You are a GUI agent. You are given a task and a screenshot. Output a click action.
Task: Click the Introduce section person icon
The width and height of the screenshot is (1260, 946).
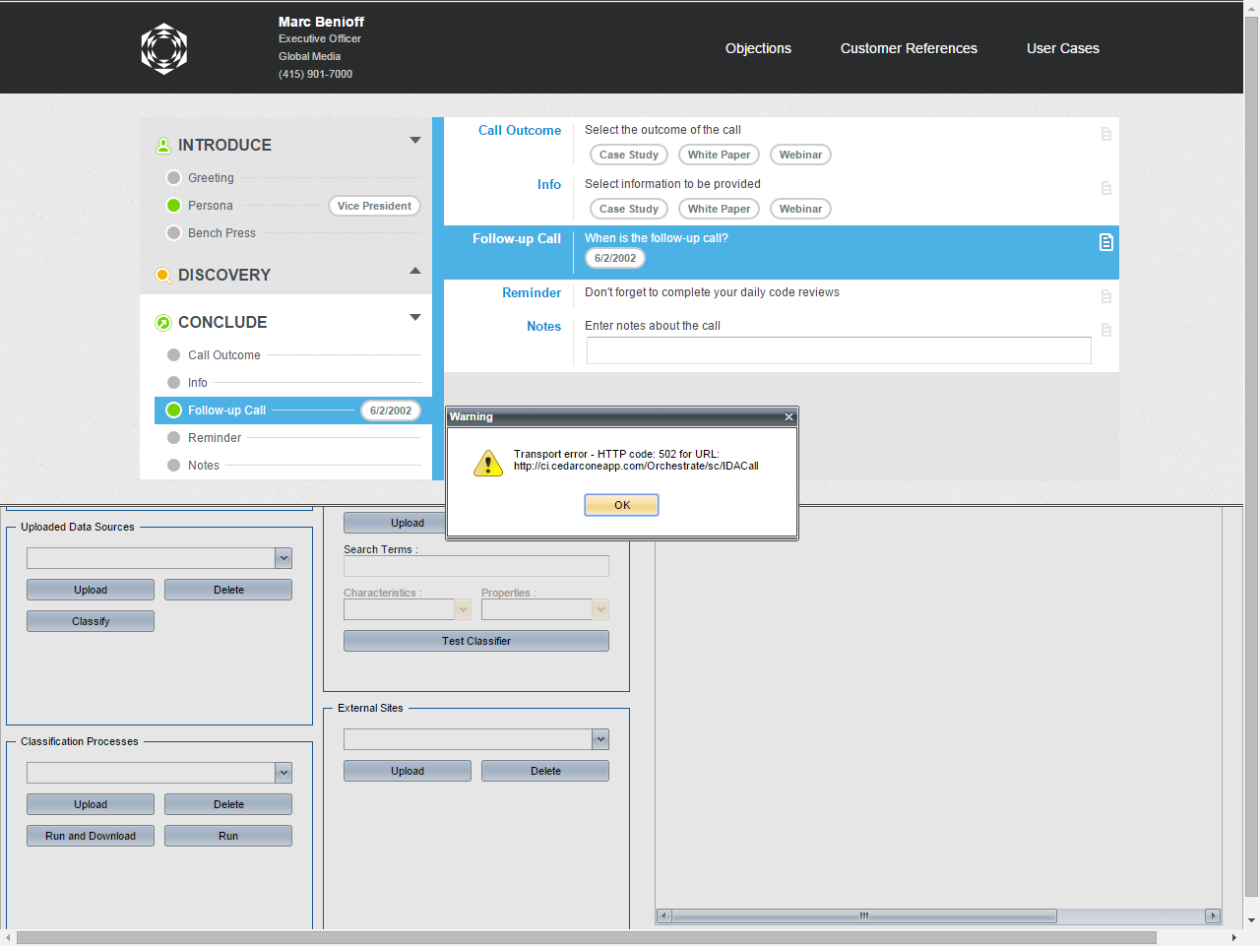163,146
